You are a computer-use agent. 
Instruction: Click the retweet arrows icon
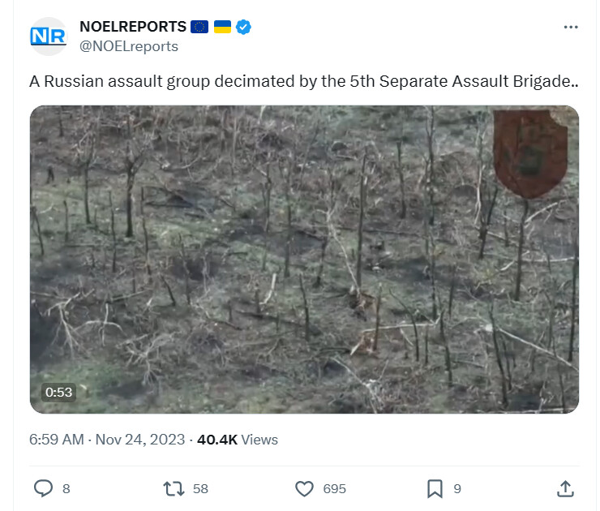pyautogui.click(x=174, y=489)
